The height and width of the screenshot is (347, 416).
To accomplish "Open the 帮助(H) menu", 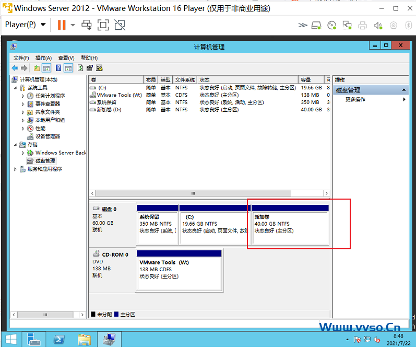I will click(x=89, y=58).
